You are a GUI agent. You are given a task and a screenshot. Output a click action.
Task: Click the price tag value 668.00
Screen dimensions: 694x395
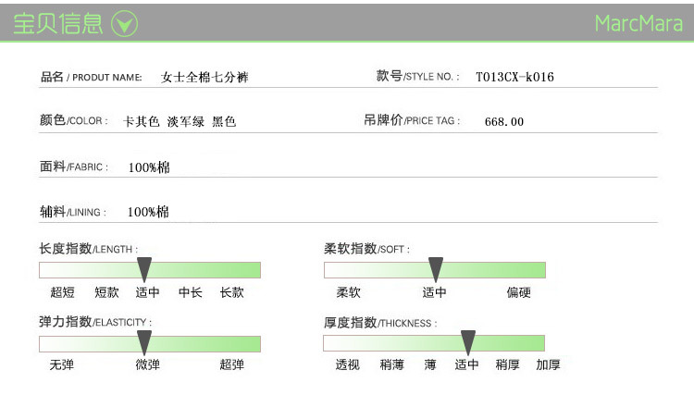coord(504,121)
